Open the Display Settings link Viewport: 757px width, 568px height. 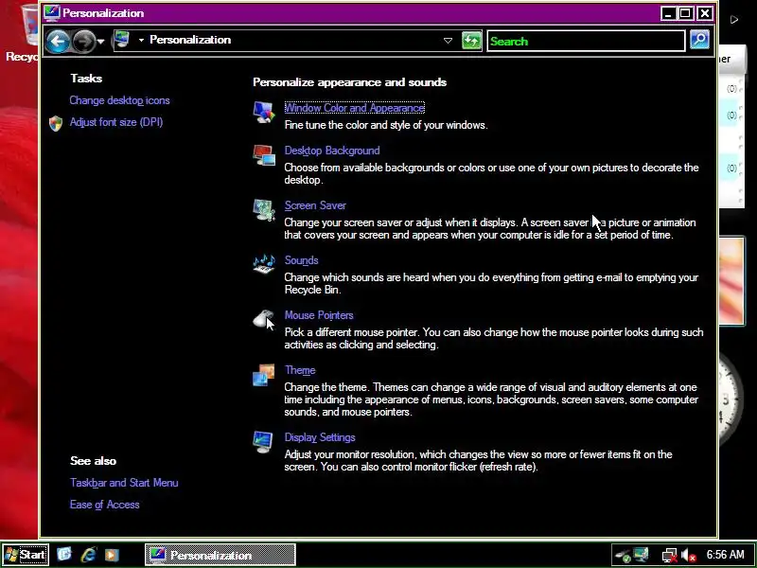click(x=320, y=437)
